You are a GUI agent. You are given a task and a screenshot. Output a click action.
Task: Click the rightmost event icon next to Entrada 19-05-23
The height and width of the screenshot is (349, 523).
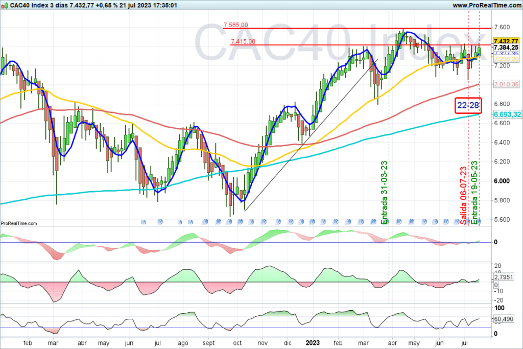point(478,221)
